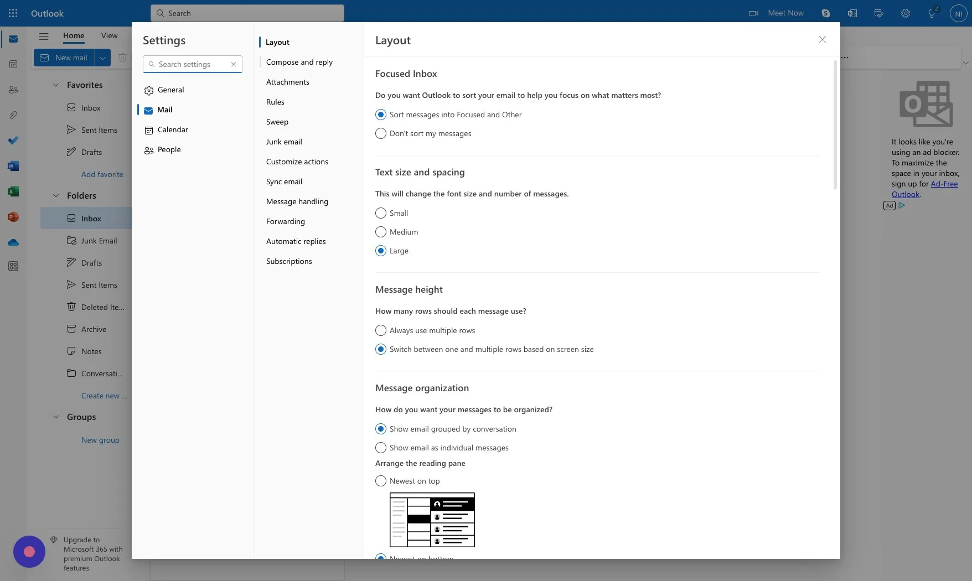Choose Medium text size
Viewport: 972px width, 581px height.
pos(397,232)
